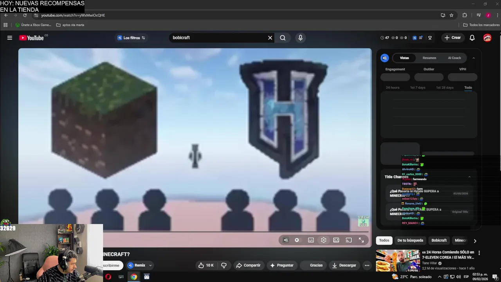Select the Todos chip
The height and width of the screenshot is (282, 501).
click(x=384, y=240)
